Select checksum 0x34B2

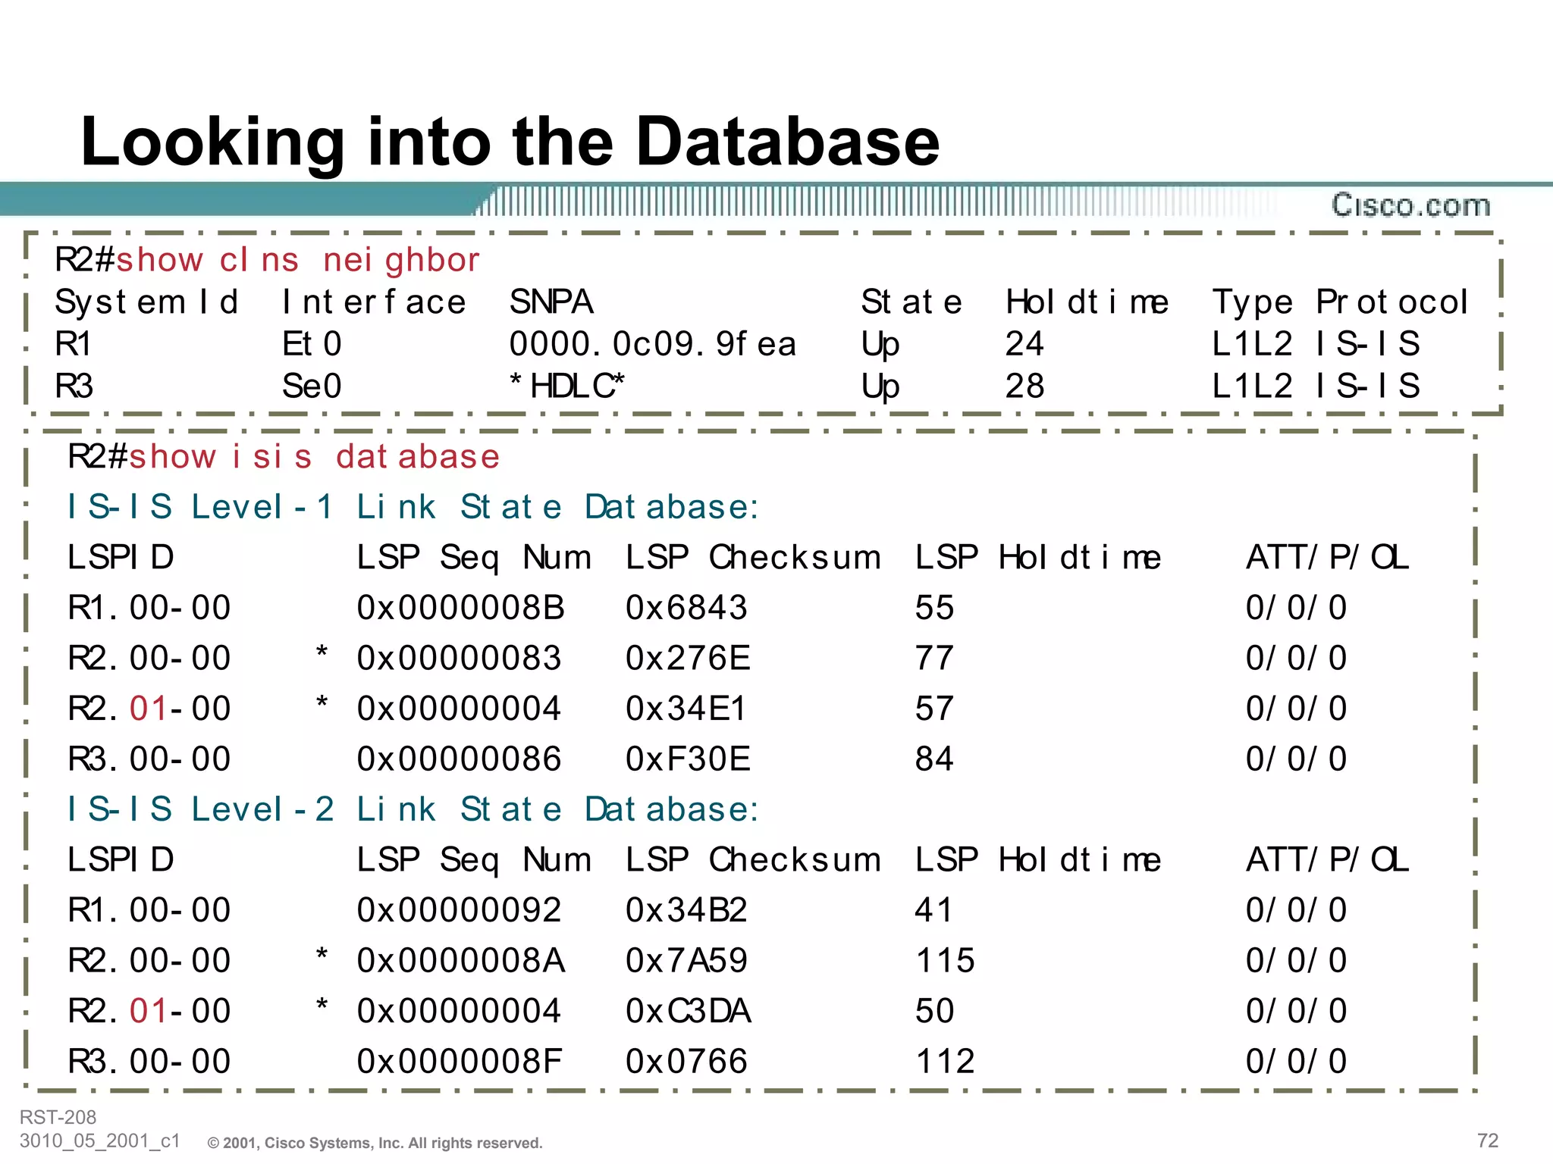click(x=687, y=910)
